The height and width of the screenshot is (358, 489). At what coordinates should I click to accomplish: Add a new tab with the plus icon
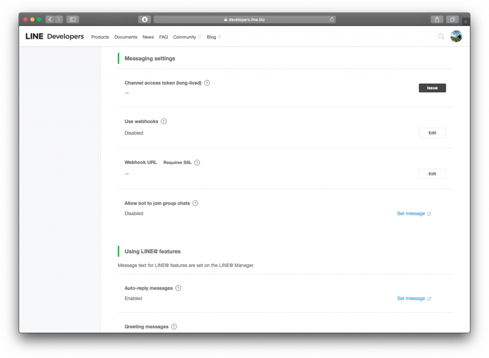click(x=465, y=22)
